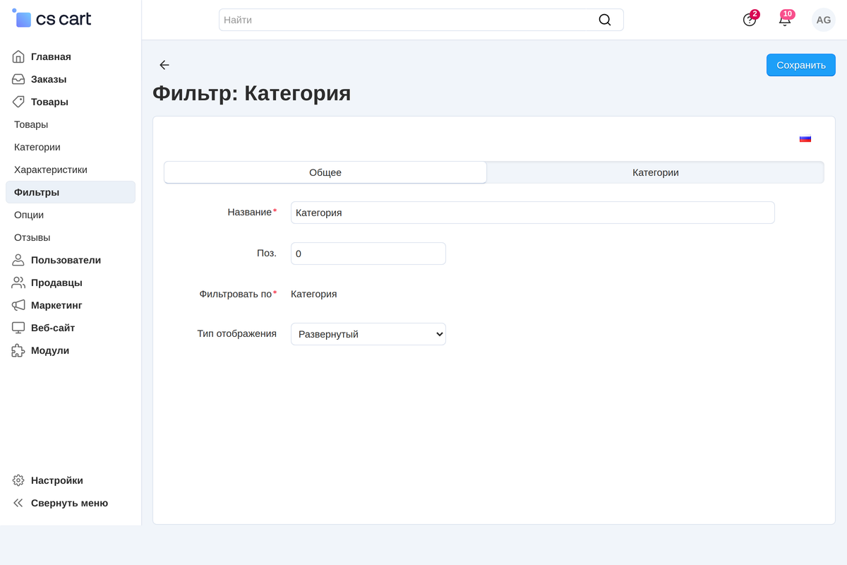This screenshot has width=847, height=565.
Task: Click the CS-Cart logo
Action: click(52, 19)
